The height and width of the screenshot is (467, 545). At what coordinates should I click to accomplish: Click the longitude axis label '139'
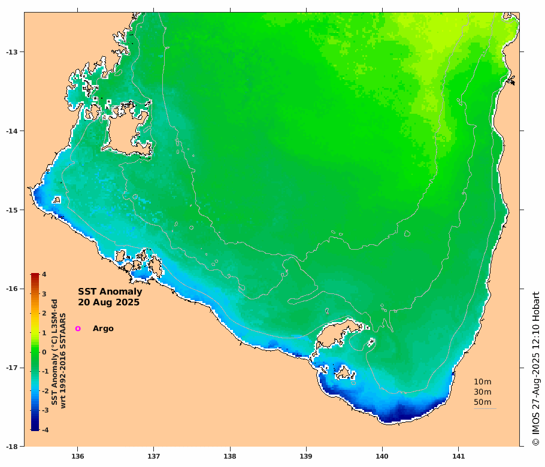pos(306,456)
